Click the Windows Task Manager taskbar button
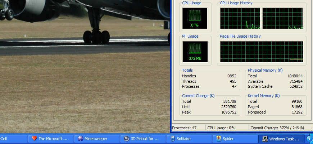 click(281, 139)
